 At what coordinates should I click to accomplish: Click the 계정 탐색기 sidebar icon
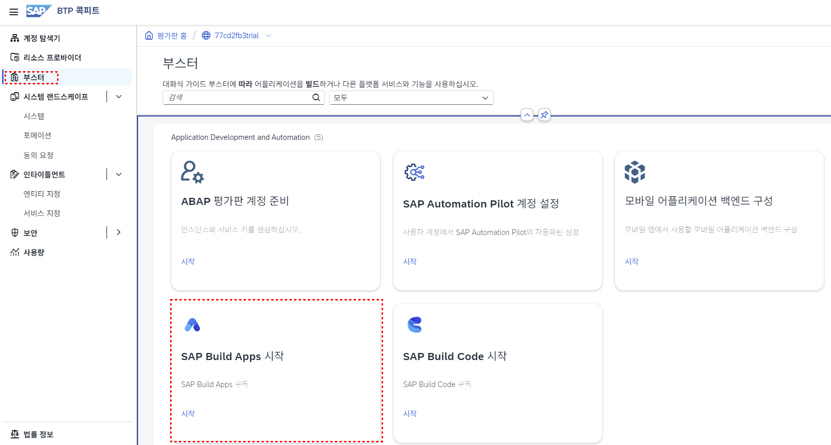[x=15, y=38]
